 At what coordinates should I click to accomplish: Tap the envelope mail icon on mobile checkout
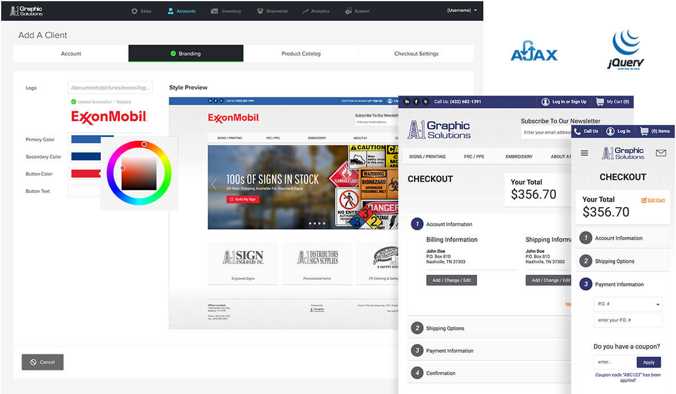tap(661, 153)
